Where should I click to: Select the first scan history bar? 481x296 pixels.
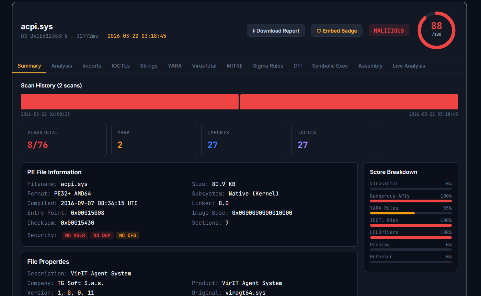[130, 102]
